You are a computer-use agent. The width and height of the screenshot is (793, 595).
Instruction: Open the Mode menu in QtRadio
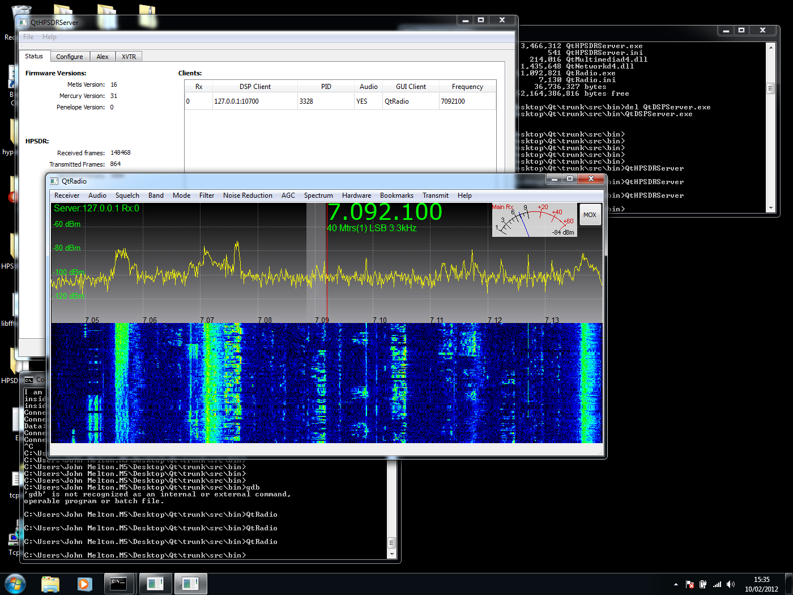(182, 195)
